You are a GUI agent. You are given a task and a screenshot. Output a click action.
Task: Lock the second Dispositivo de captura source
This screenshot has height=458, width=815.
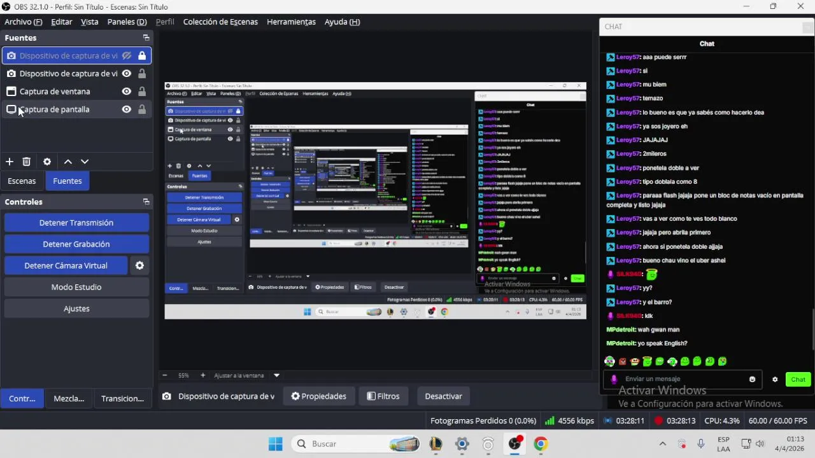[x=142, y=73]
